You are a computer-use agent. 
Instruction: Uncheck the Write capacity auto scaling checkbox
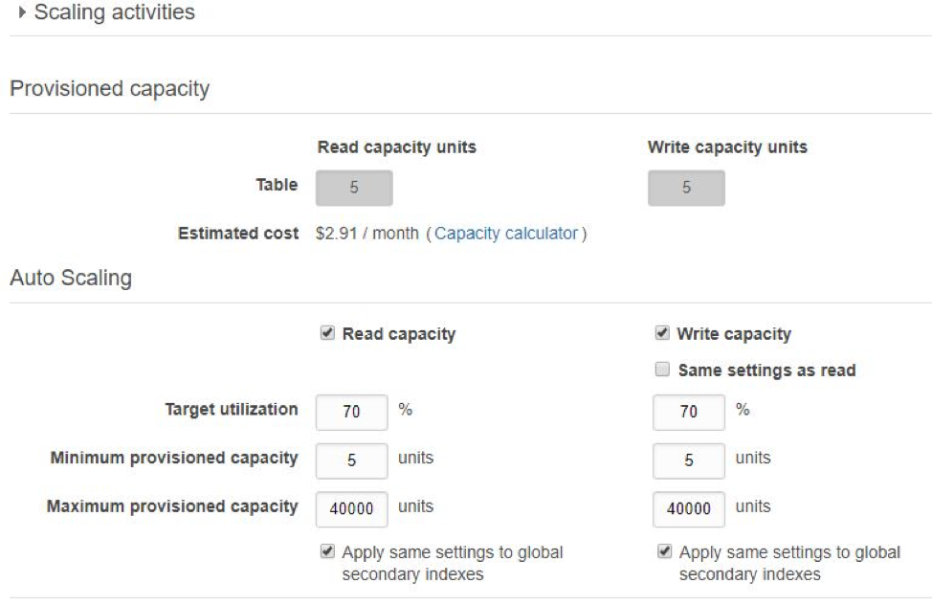tap(662, 332)
